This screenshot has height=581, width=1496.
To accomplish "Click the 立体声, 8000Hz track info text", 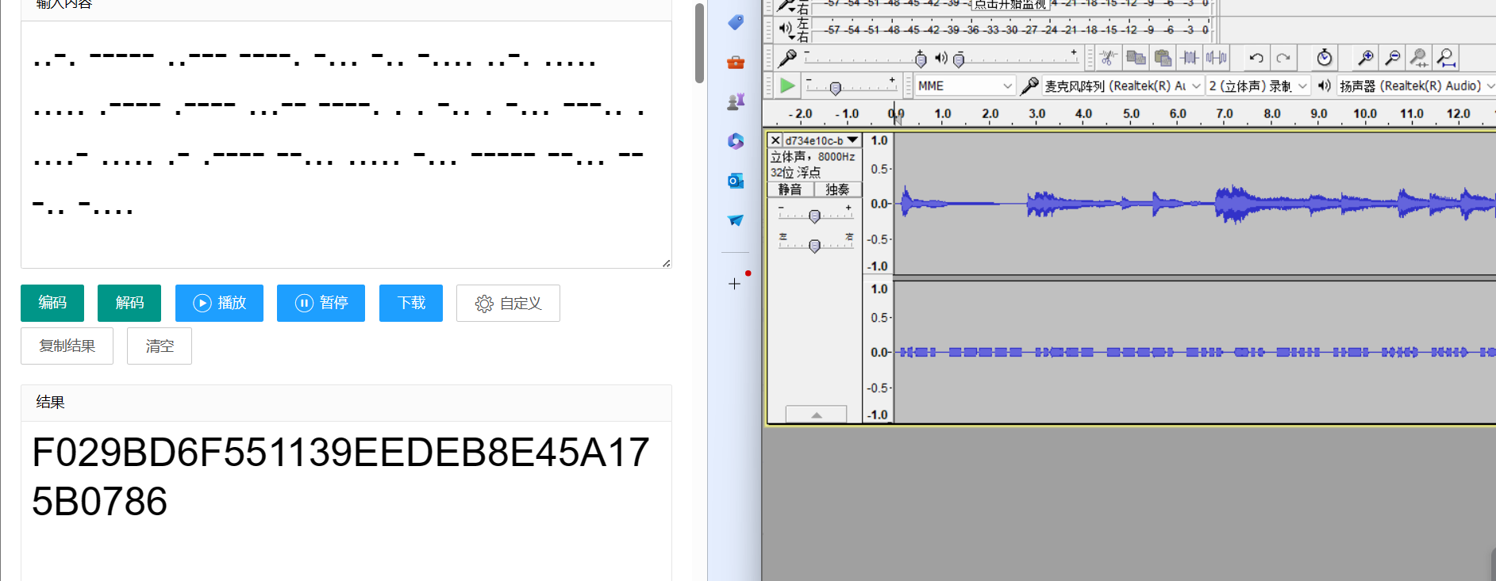I will coord(813,157).
